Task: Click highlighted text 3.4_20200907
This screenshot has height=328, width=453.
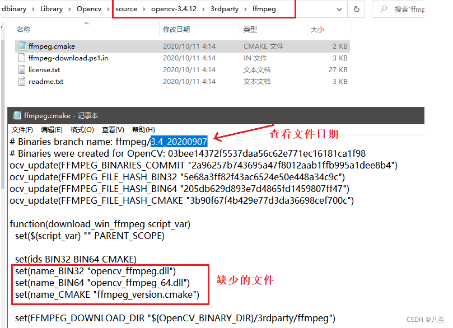Action: (179, 142)
